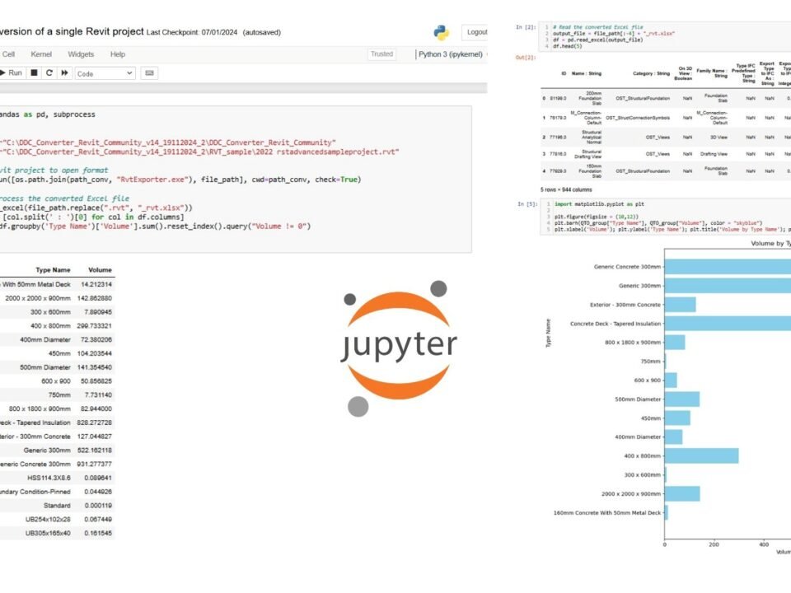Restart and run all with the fast-forward icon
Screen dimensions: 791x593
pyautogui.click(x=64, y=72)
